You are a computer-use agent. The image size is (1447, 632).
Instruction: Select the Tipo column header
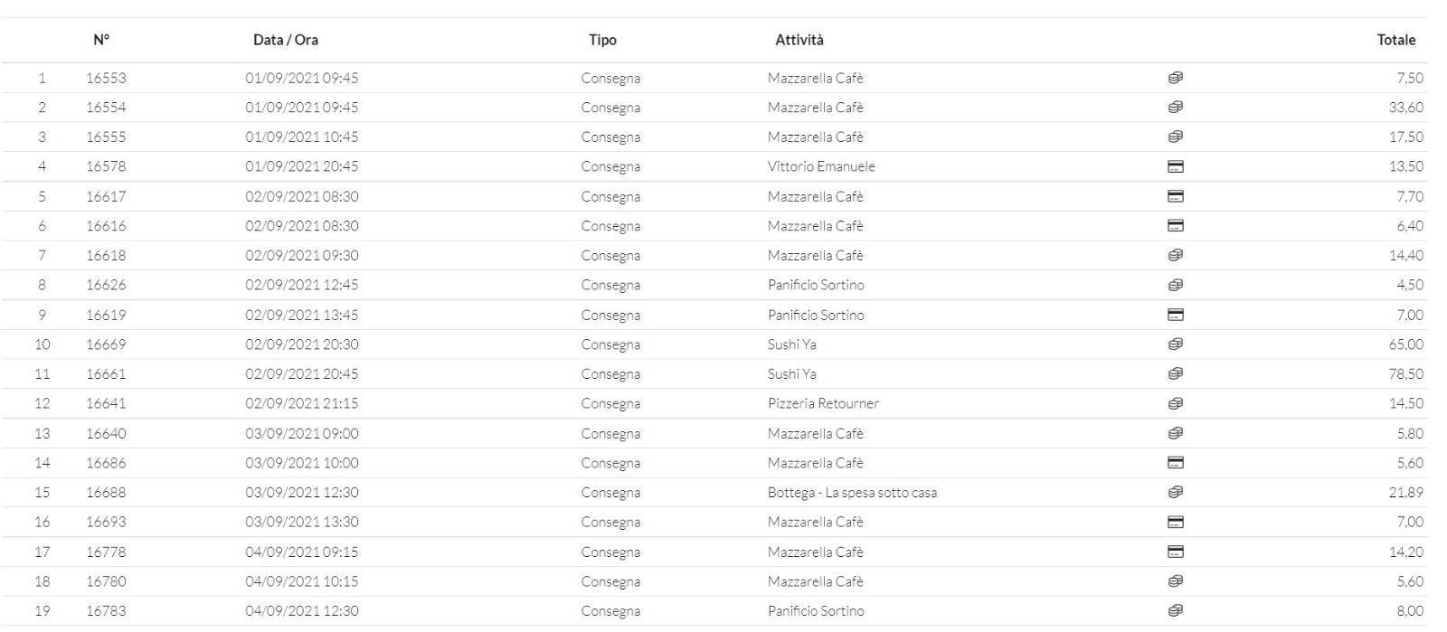[602, 40]
